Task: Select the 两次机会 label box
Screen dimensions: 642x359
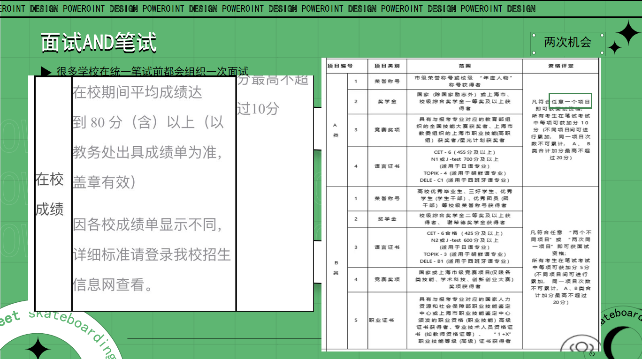Action: (567, 43)
